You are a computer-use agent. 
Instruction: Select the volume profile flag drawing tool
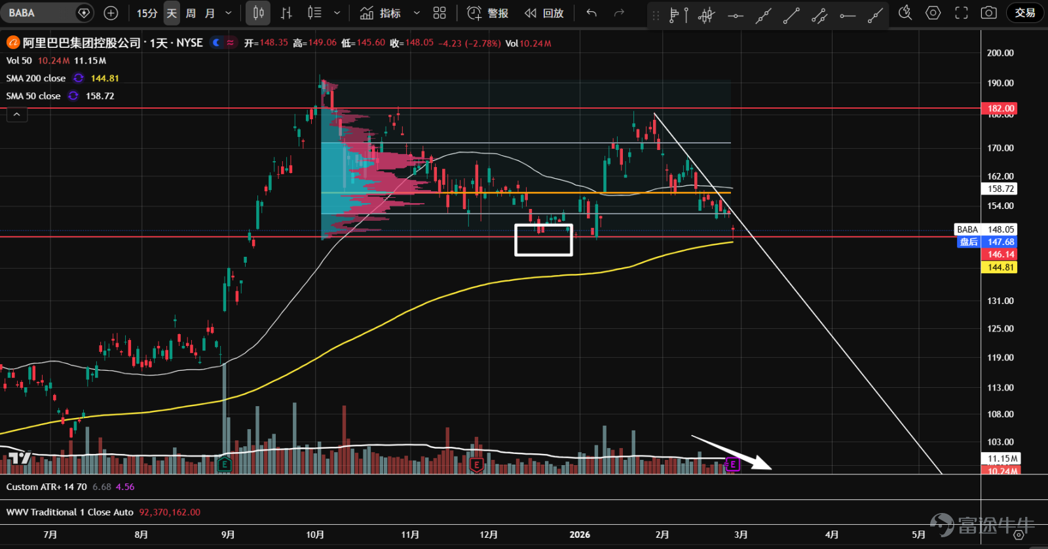tap(679, 14)
